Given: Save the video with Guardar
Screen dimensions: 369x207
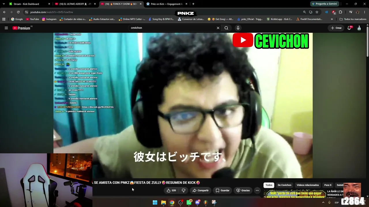Looking at the screenshot, I should (222, 190).
